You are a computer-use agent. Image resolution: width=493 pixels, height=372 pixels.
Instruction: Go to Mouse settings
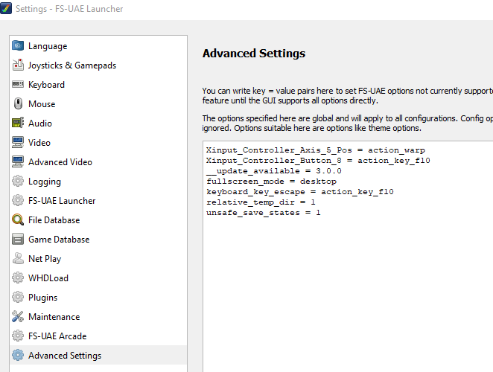tap(98, 103)
